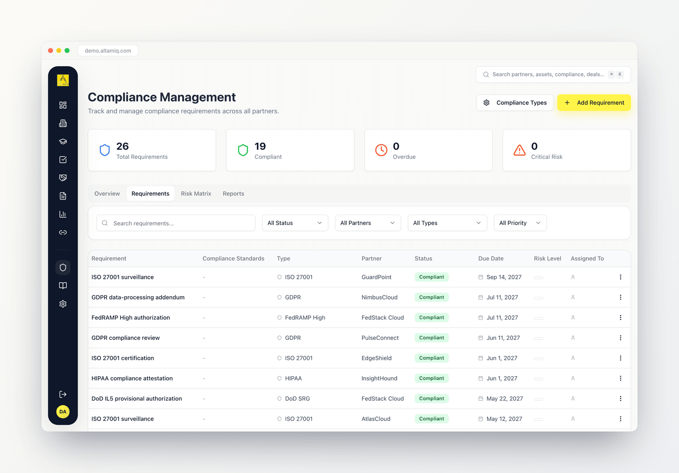679x473 pixels.
Task: Open the buildings icon in sidebar
Action: [63, 123]
